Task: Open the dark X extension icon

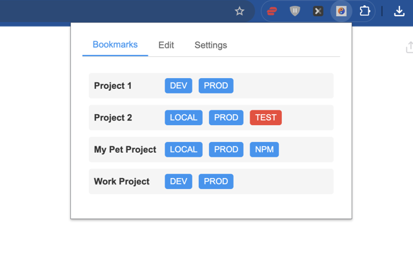Action: point(318,11)
